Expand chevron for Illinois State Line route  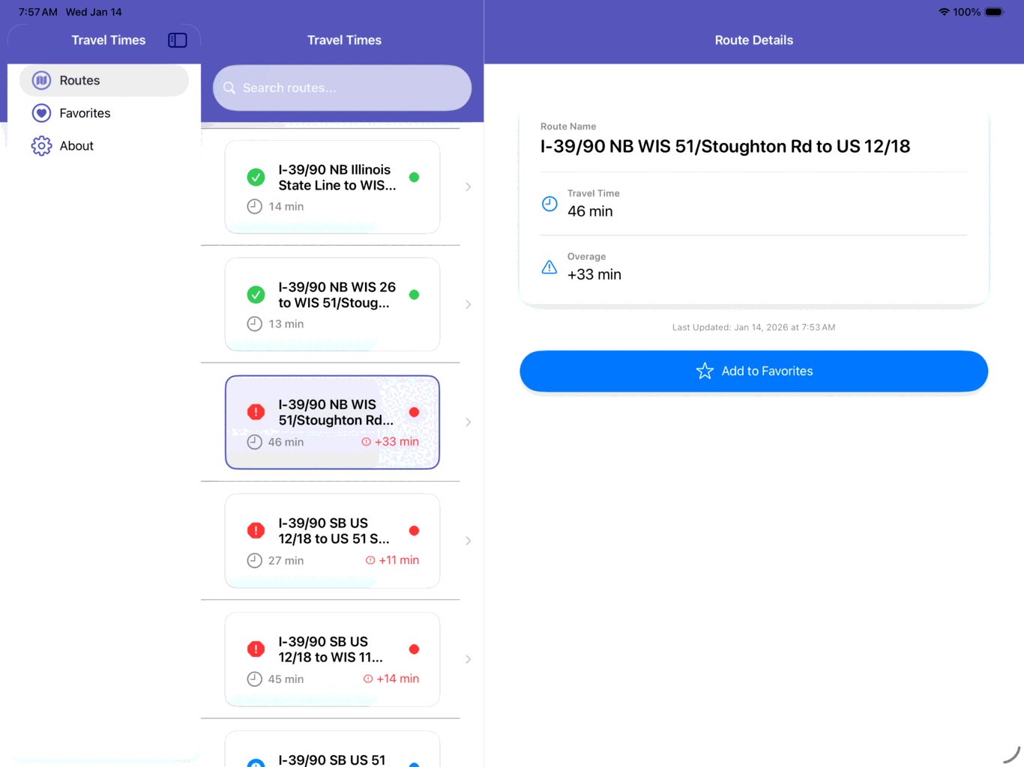coord(468,187)
